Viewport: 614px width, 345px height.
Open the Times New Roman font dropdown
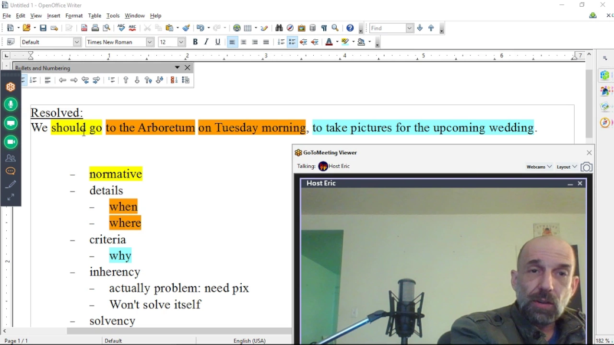pyautogui.click(x=150, y=42)
